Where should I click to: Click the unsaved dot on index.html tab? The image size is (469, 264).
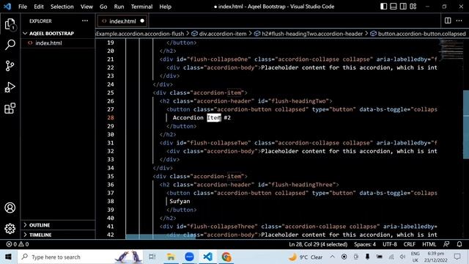[x=142, y=21]
